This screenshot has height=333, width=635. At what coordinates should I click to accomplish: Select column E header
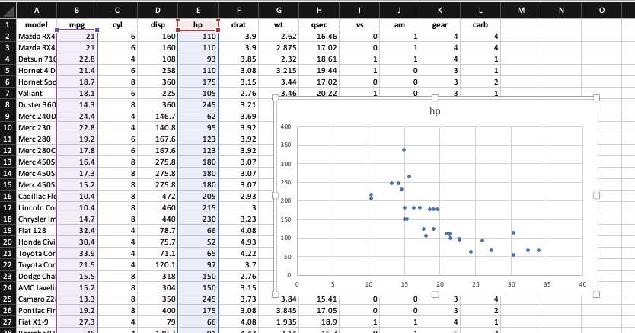[x=198, y=9]
